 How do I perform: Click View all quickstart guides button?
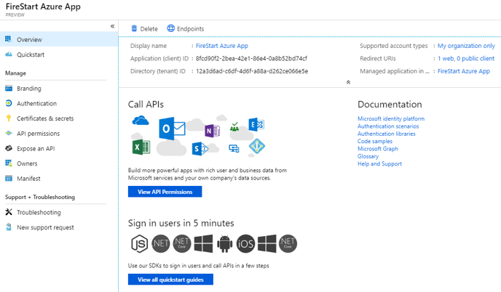click(x=170, y=280)
